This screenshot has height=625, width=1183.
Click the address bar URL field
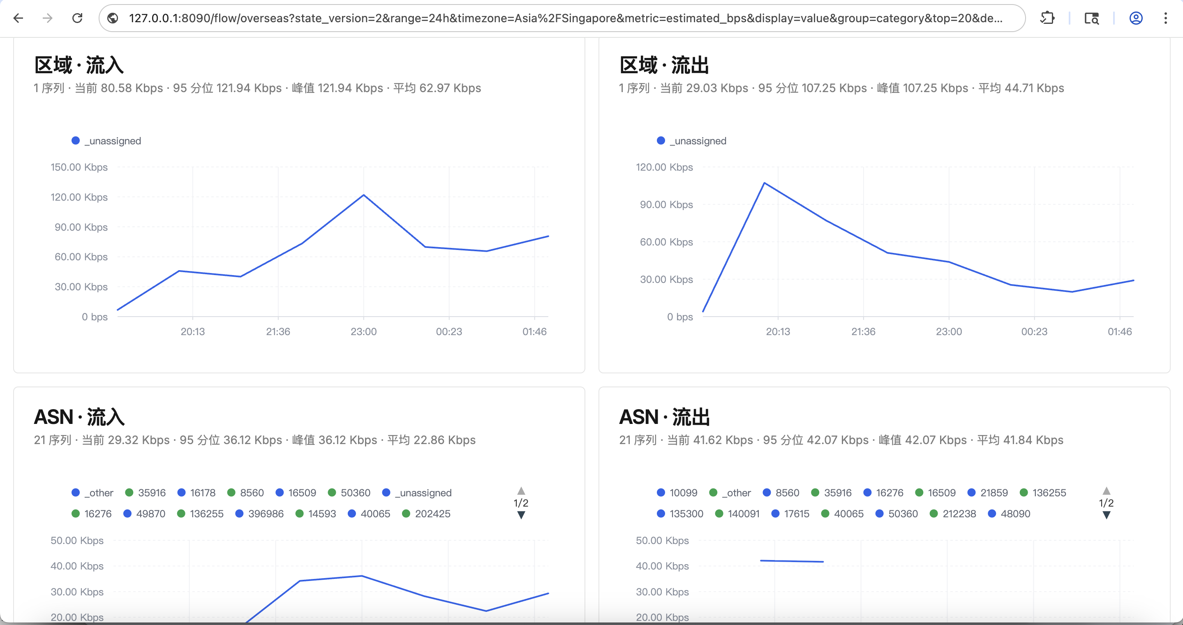[565, 18]
